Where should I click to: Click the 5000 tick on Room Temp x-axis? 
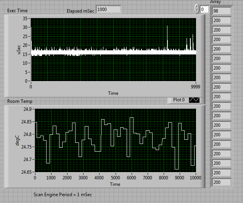(x=116, y=177)
